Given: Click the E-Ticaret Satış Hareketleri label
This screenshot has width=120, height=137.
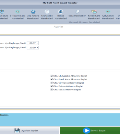Looking at the screenshot, I should tap(18, 17).
